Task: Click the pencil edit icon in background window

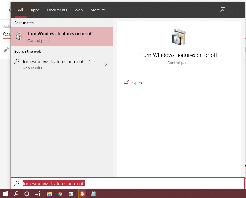Action: pos(6,50)
